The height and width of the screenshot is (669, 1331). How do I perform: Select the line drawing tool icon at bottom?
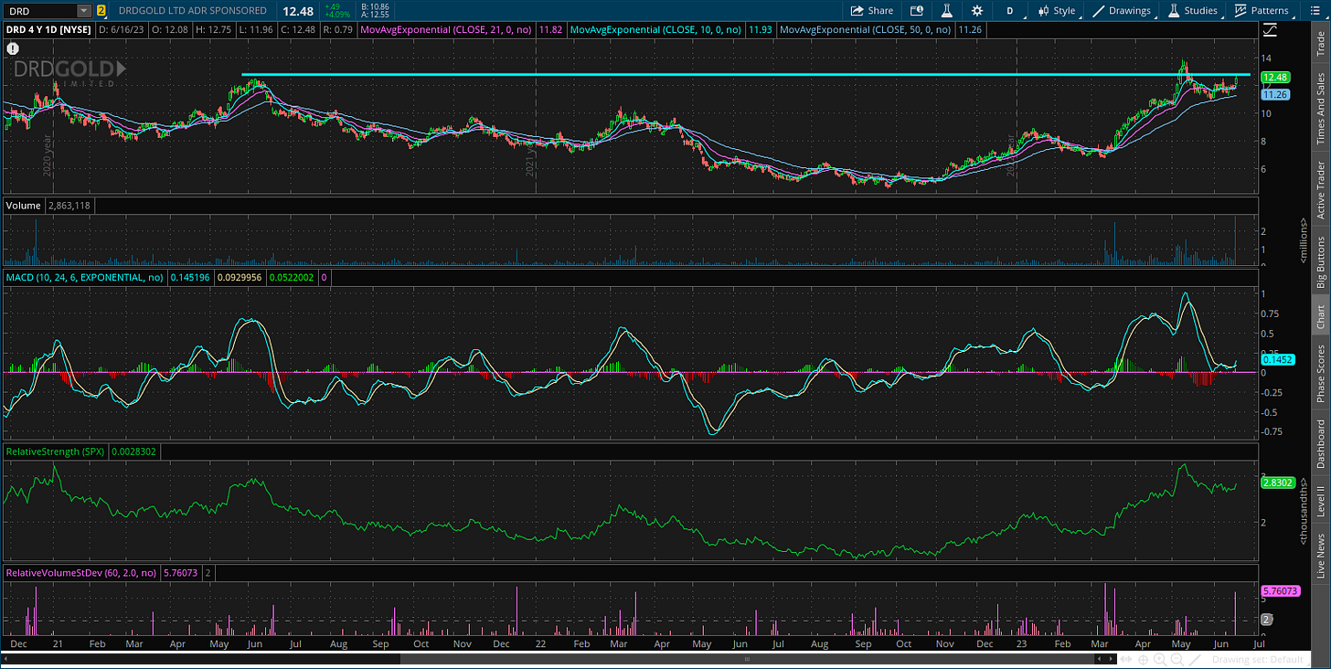click(x=1195, y=659)
